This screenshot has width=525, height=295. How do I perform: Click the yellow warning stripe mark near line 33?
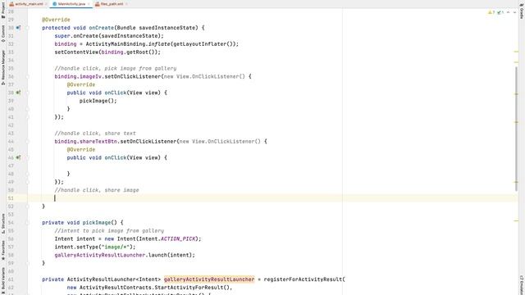[x=516, y=52]
